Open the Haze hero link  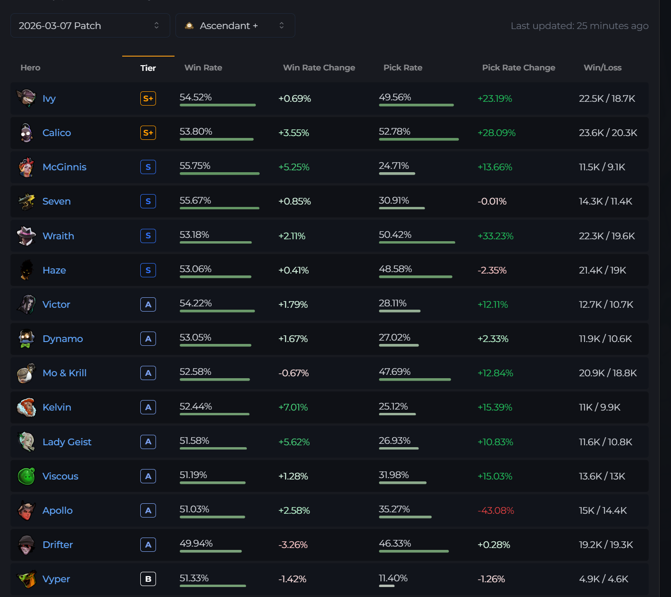tap(54, 270)
